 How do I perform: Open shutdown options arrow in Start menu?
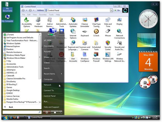pyautogui.click(x=61, y=112)
